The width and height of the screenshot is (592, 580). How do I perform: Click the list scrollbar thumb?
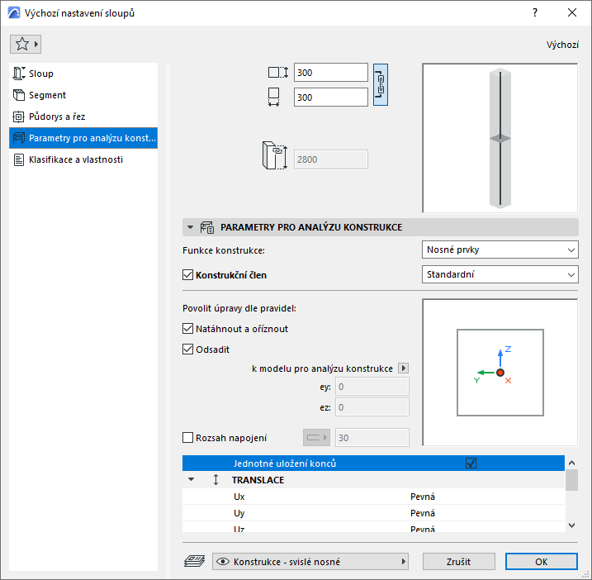[571, 480]
